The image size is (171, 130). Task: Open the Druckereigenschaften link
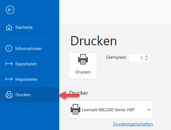click(133, 124)
